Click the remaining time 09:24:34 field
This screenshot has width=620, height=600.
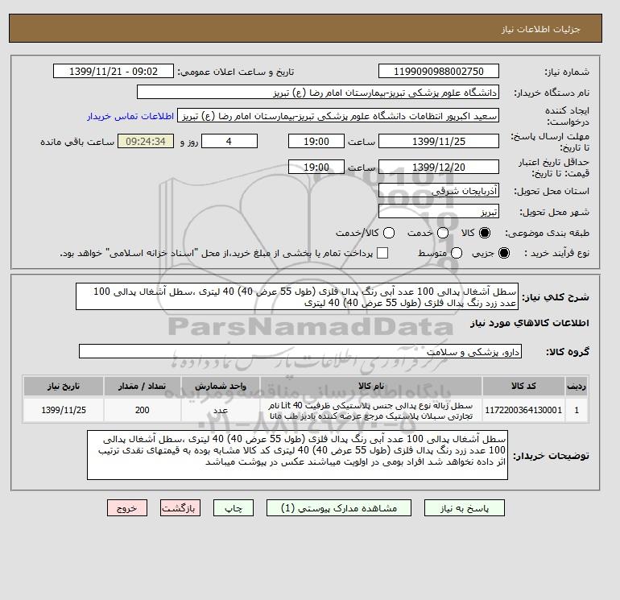pos(146,141)
